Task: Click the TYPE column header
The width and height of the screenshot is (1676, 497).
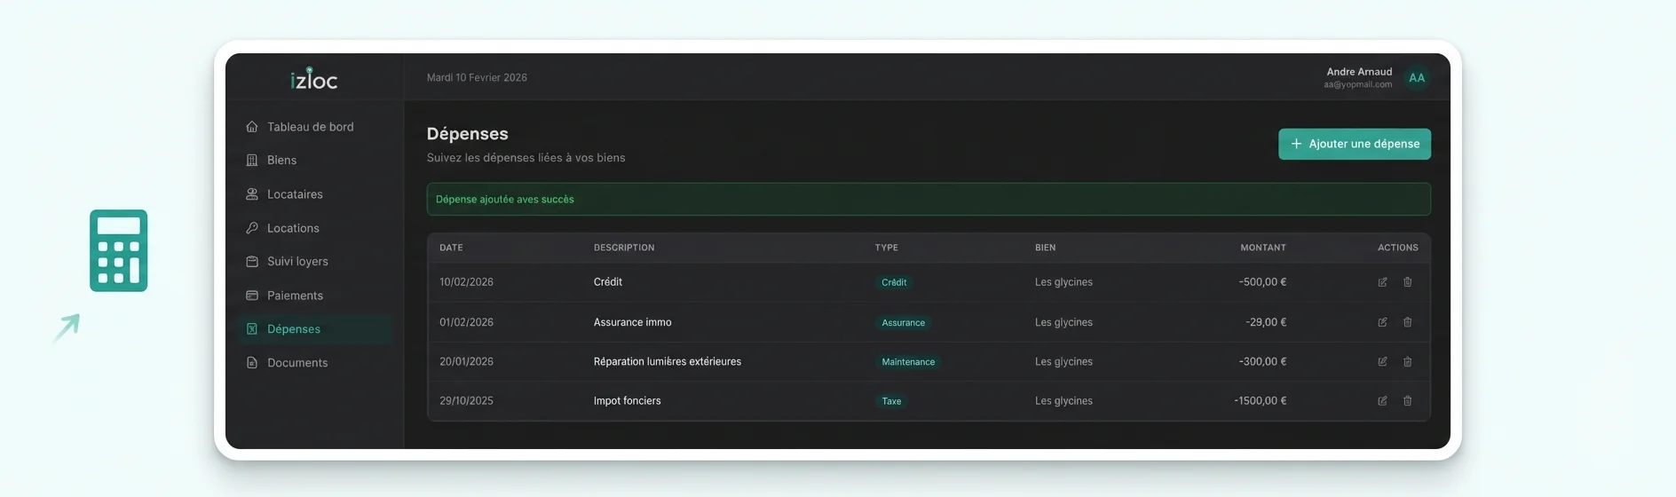Action: [x=886, y=248]
